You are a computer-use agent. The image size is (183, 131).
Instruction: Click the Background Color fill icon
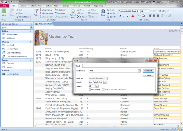point(144,15)
